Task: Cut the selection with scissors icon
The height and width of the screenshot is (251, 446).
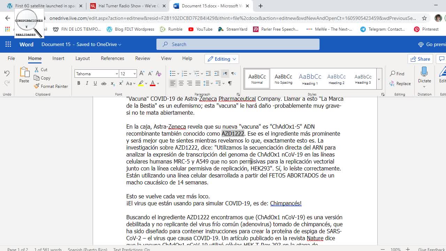Action: (x=41, y=69)
